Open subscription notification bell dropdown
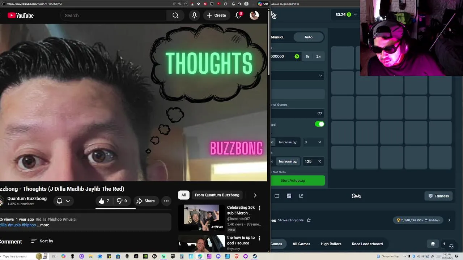 (x=63, y=201)
